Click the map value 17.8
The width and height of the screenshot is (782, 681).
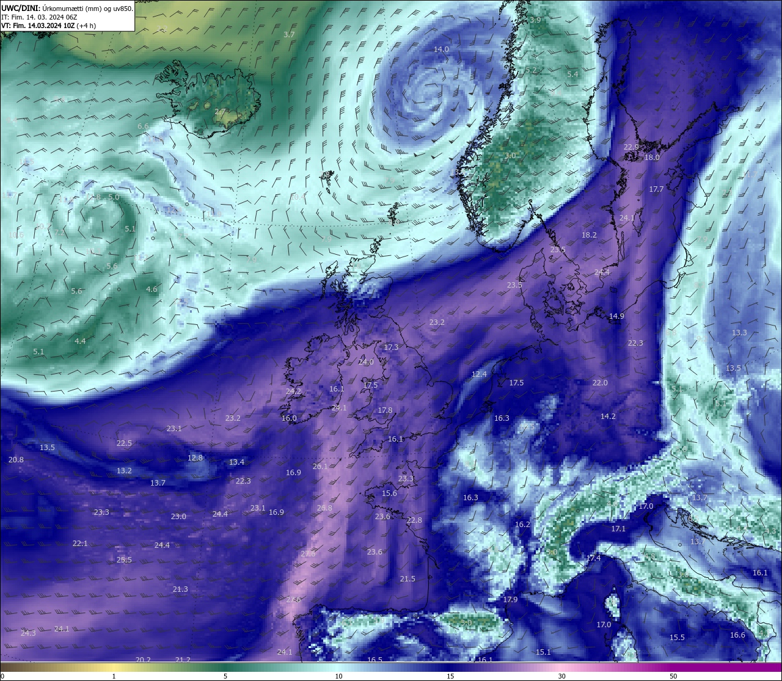[x=385, y=410]
